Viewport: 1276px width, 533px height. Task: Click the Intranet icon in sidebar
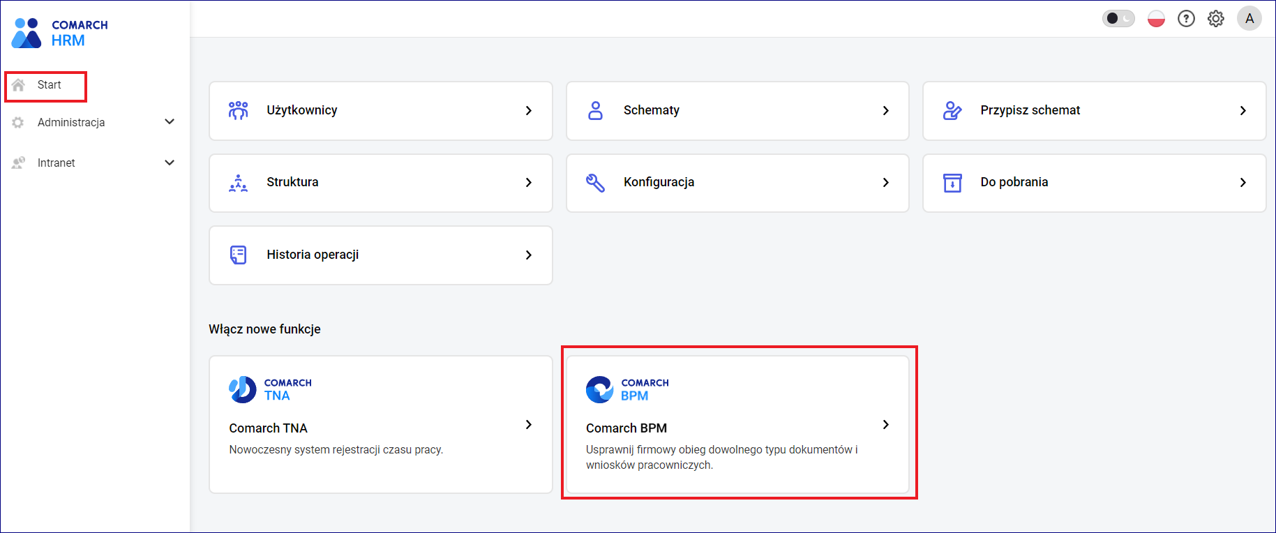point(19,163)
